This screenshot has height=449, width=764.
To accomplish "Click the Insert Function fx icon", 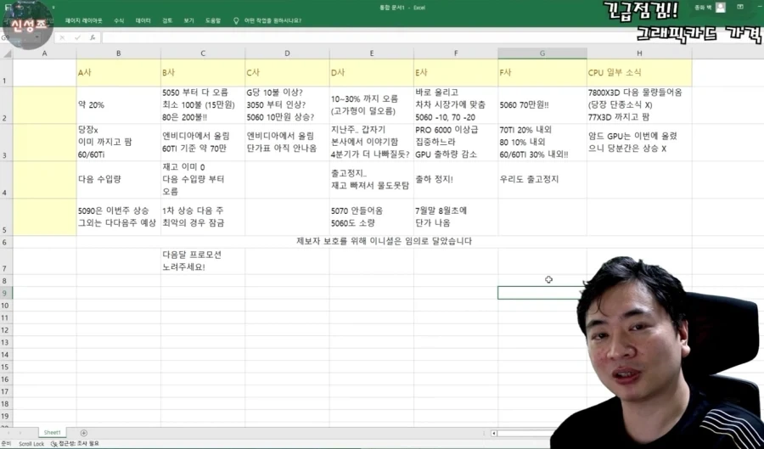I will pyautogui.click(x=93, y=37).
